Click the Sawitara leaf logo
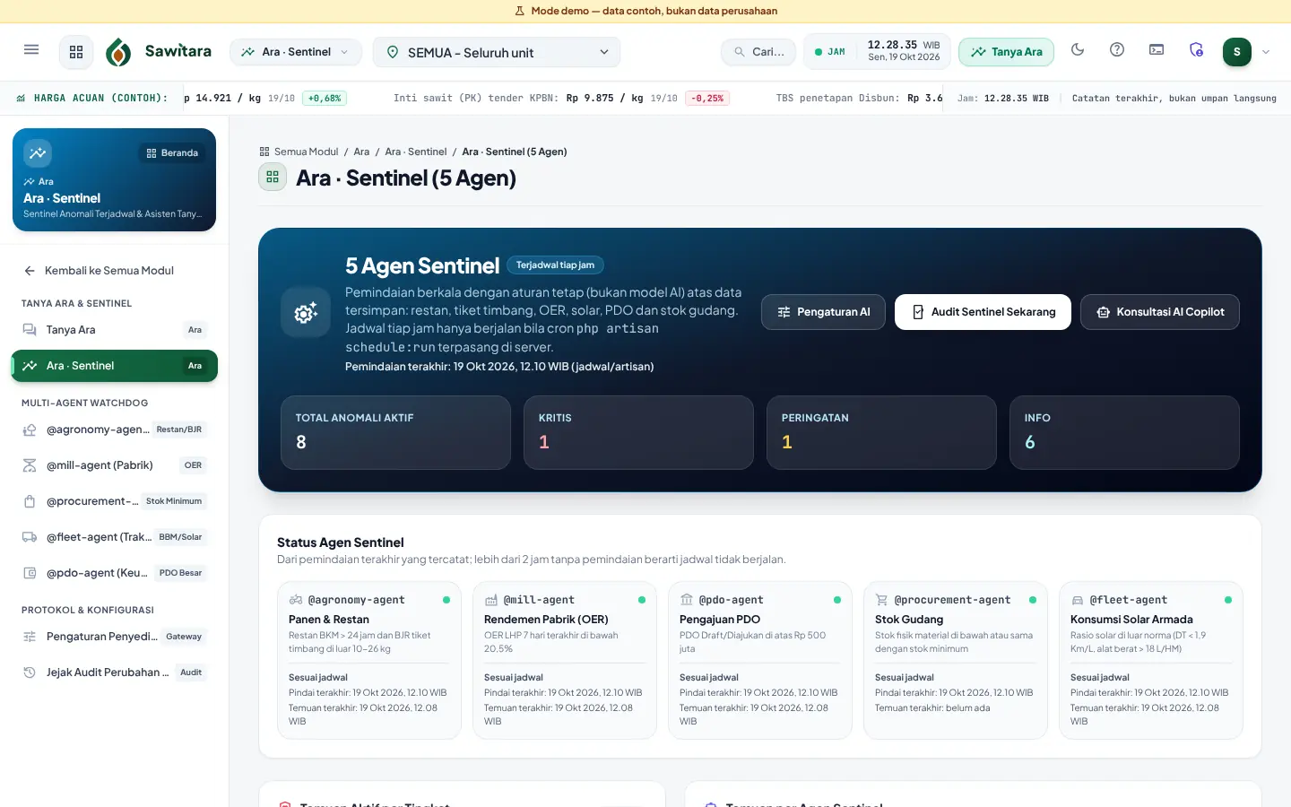 (118, 52)
